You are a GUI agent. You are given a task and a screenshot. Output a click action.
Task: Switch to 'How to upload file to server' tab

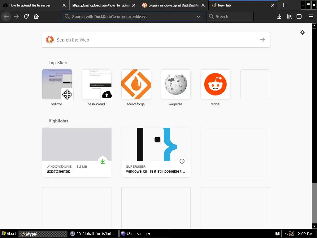(35, 5)
